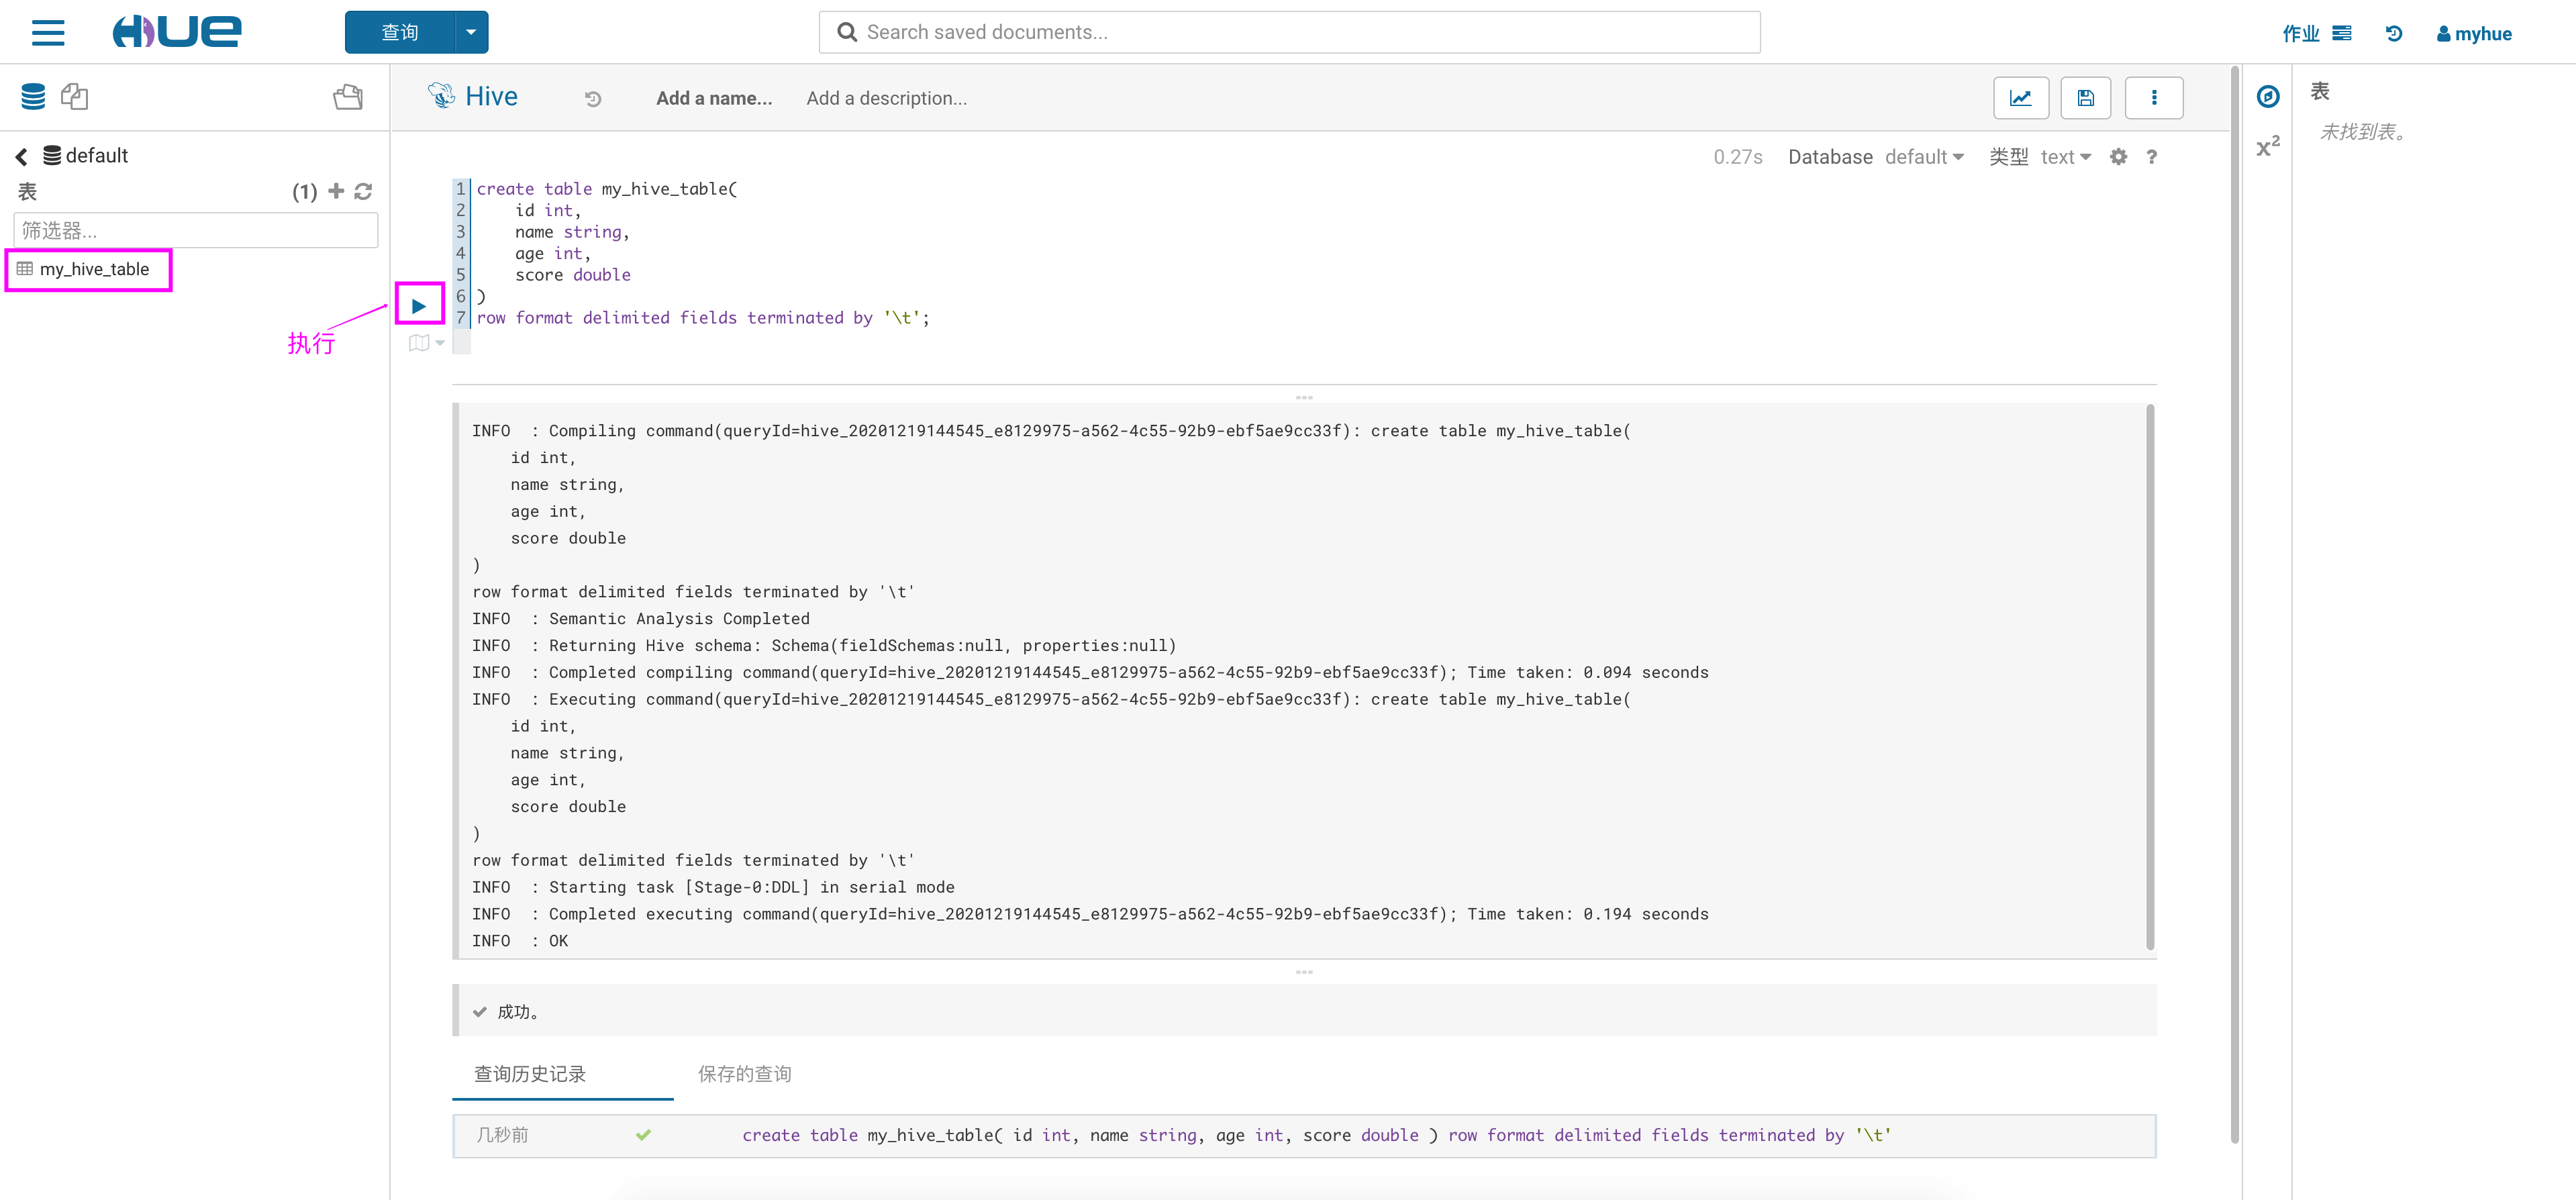Open the assistant compass icon in right panel

[x=2268, y=97]
